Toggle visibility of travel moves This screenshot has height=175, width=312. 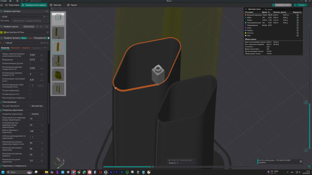tap(297, 25)
